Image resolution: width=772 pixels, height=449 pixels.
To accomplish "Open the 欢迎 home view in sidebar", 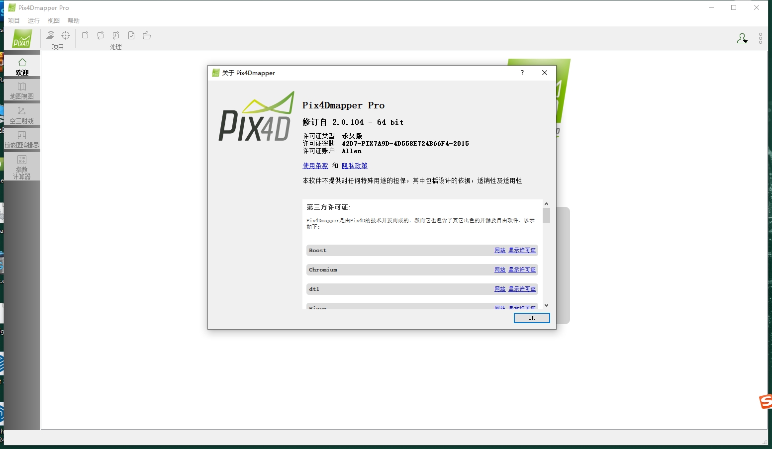I will point(22,66).
